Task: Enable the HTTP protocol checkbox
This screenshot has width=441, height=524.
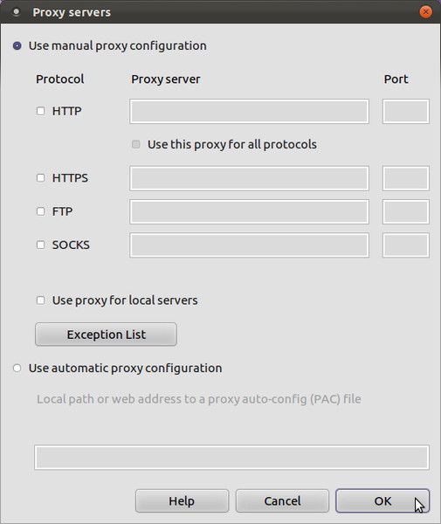Action: pyautogui.click(x=40, y=111)
